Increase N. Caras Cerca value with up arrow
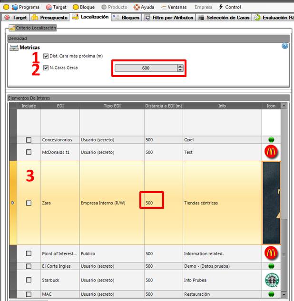This screenshot has height=301, width=294. [x=180, y=66]
